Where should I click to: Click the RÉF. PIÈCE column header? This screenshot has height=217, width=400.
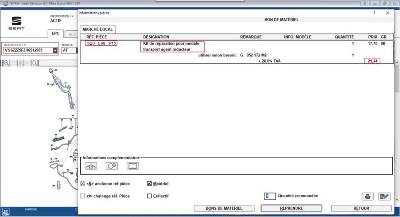pyautogui.click(x=97, y=37)
